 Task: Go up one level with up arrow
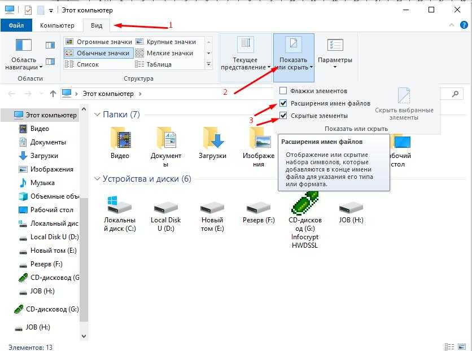click(53, 94)
